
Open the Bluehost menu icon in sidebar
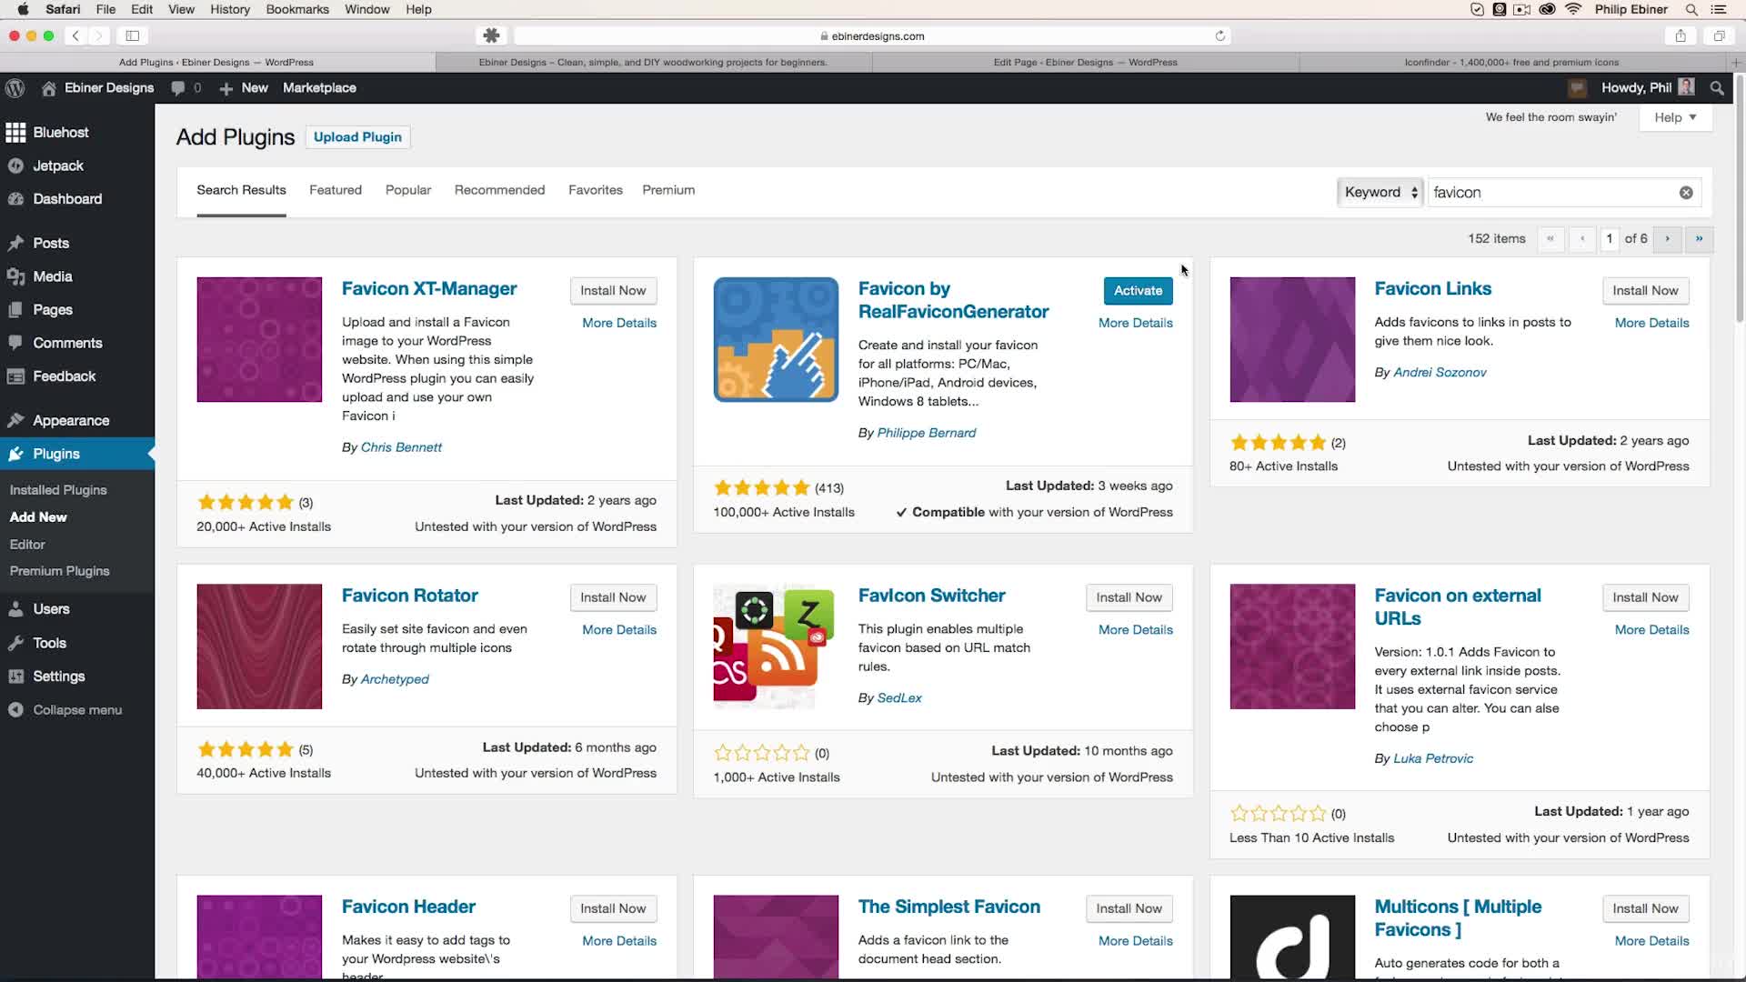coord(15,133)
